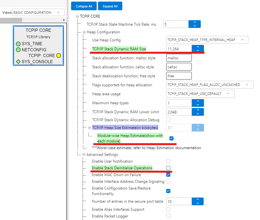Click the green SYS_CONSOLE diamond connector
Screen dimensions: 260x220
(18, 62)
